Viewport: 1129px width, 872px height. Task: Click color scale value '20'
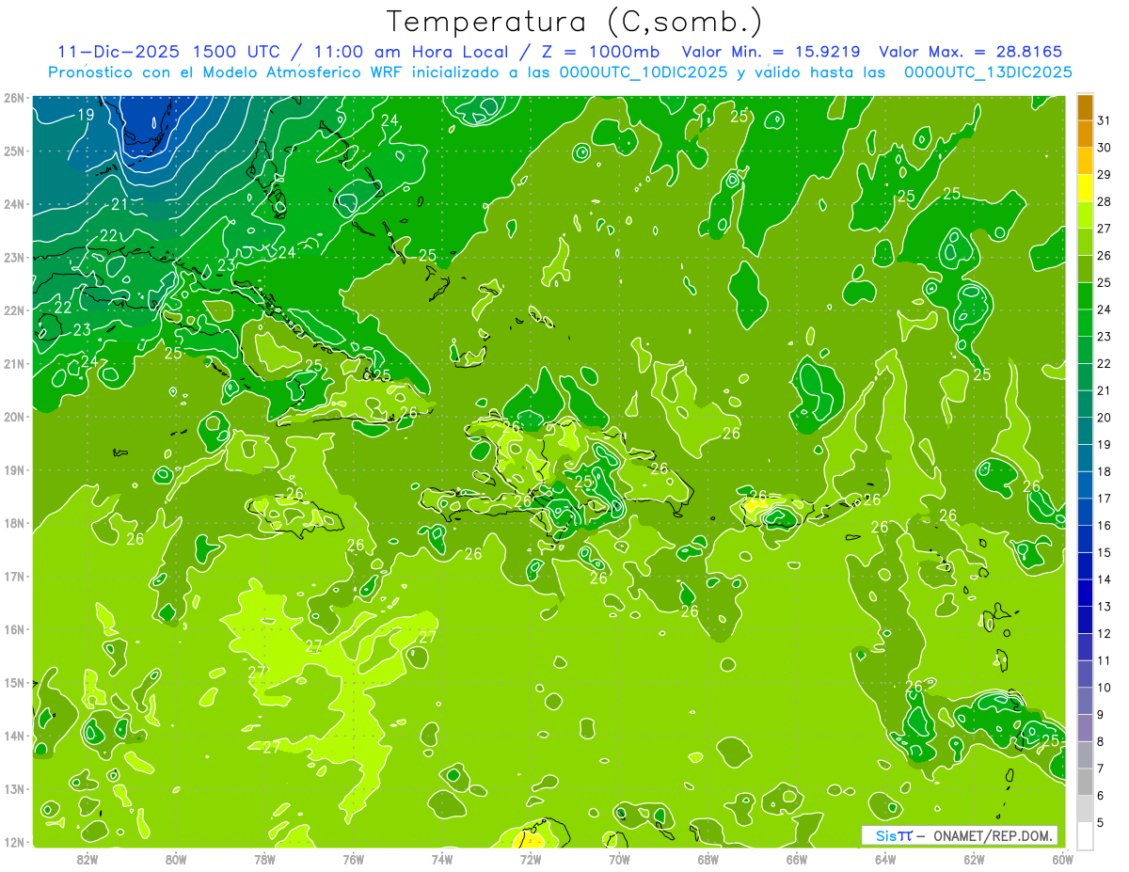click(x=1105, y=418)
